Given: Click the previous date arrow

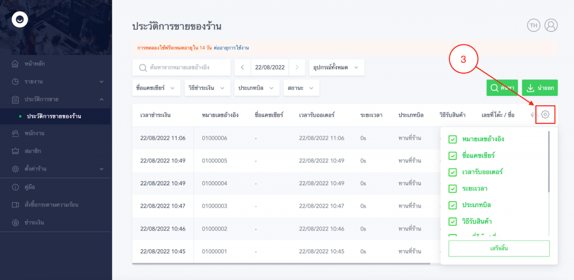Looking at the screenshot, I should pos(242,67).
